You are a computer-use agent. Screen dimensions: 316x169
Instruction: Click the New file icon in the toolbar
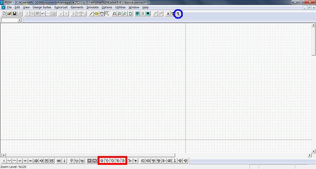click(4, 14)
